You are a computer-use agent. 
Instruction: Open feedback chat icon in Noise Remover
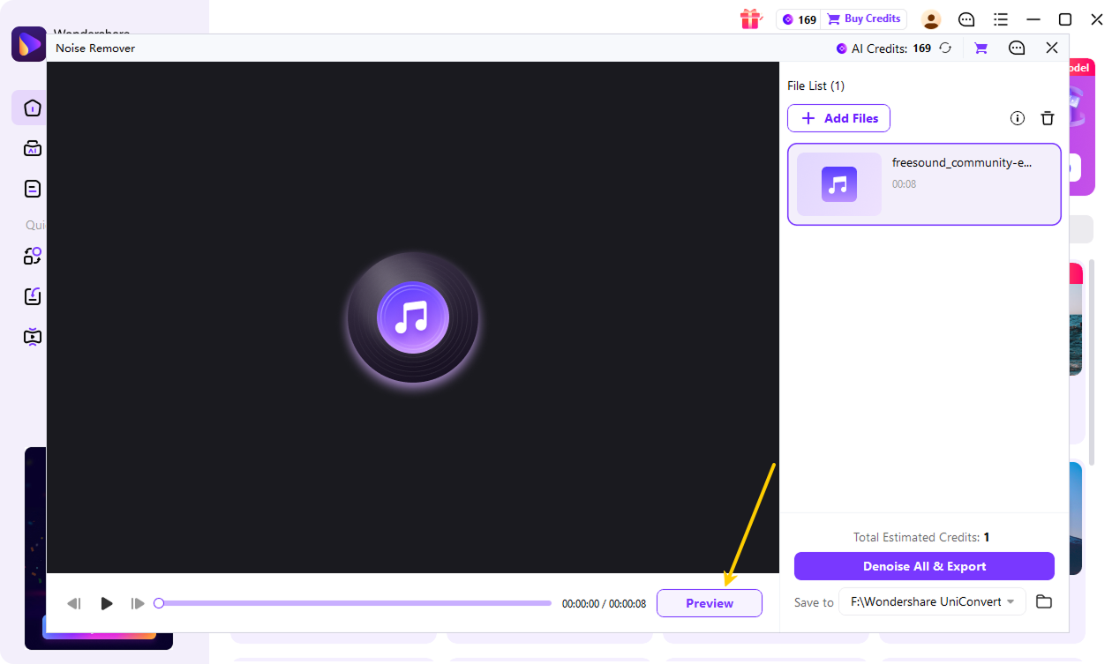(1017, 48)
